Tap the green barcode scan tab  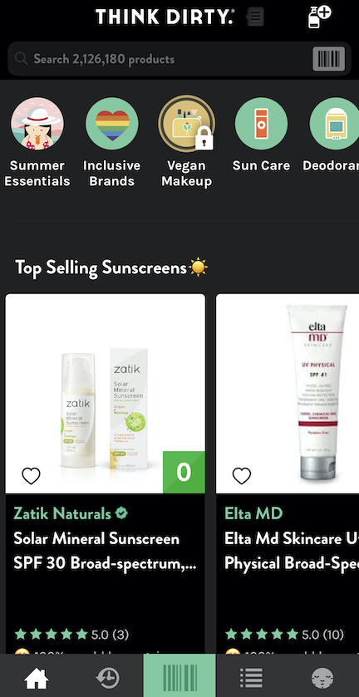pos(179,675)
